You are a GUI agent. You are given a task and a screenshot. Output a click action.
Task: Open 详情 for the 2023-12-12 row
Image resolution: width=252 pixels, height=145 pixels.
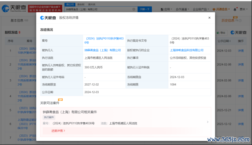tap(241, 124)
